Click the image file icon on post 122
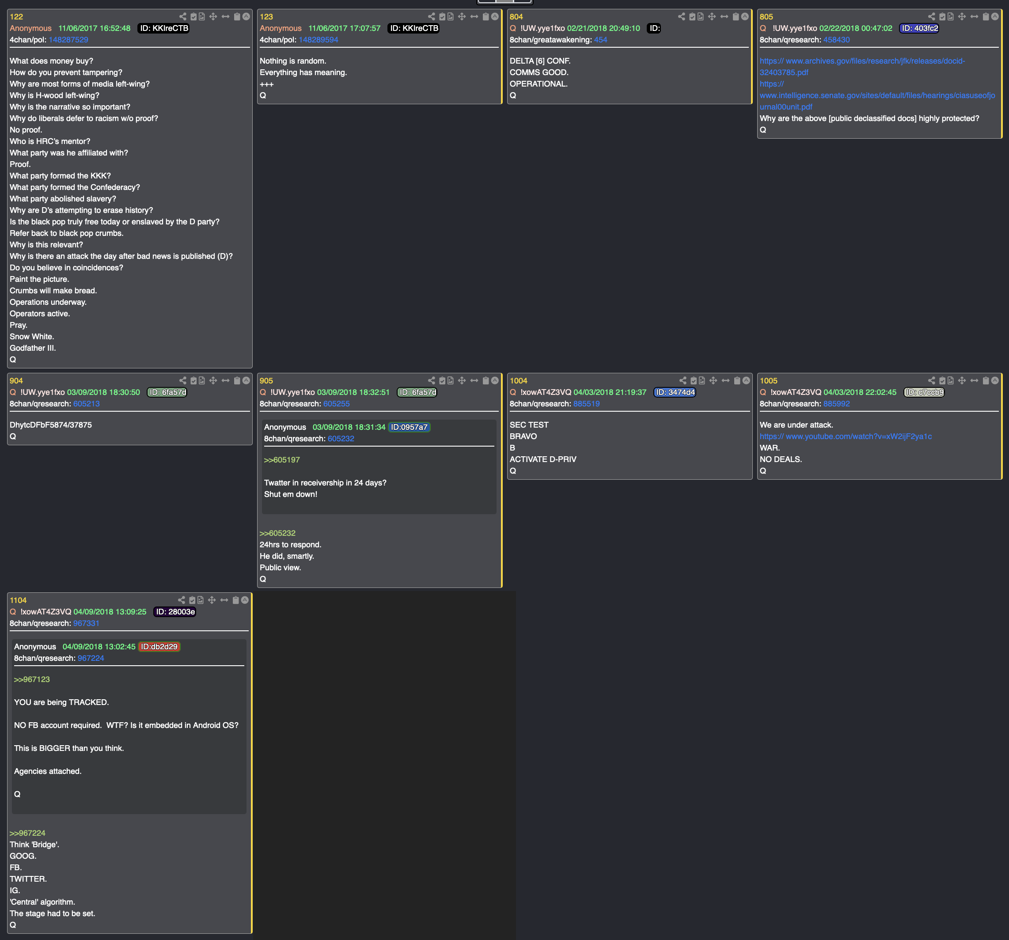 click(201, 17)
